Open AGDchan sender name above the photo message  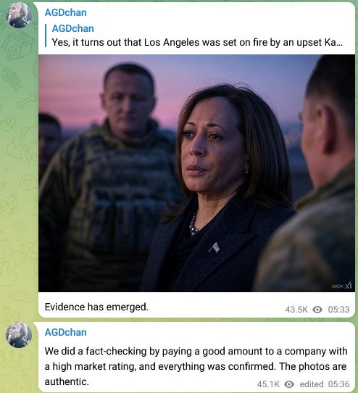tap(66, 12)
